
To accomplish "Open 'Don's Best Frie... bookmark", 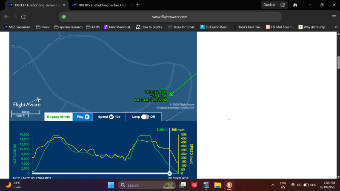I will (248, 27).
